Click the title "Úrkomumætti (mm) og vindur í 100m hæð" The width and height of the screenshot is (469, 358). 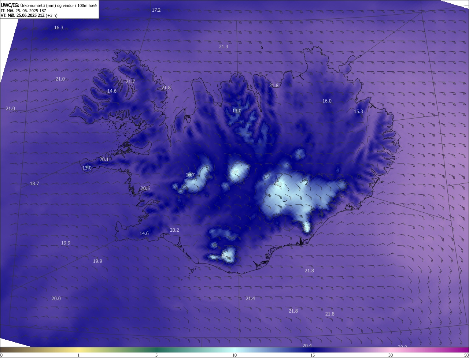tap(58, 5)
